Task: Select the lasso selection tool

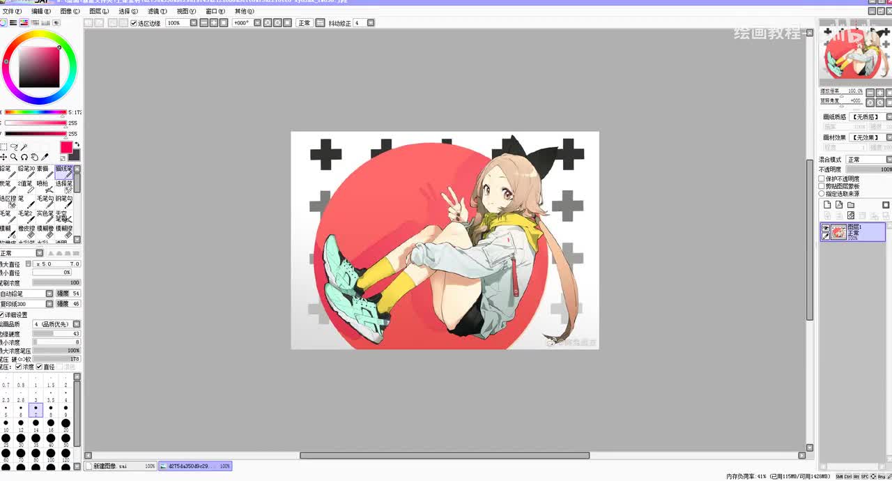Action: (x=14, y=147)
